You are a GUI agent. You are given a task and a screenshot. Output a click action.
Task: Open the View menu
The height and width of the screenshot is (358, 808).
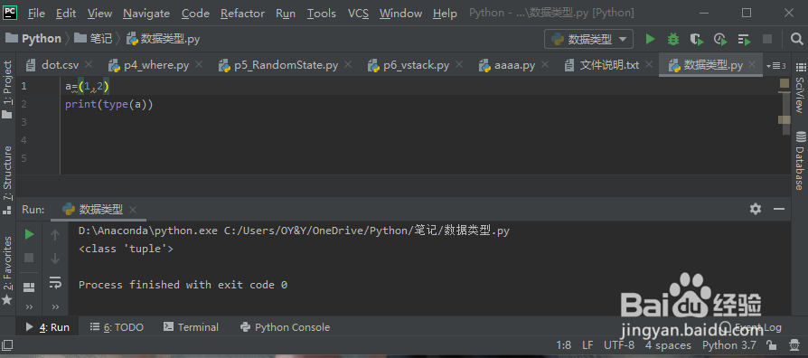tap(100, 14)
